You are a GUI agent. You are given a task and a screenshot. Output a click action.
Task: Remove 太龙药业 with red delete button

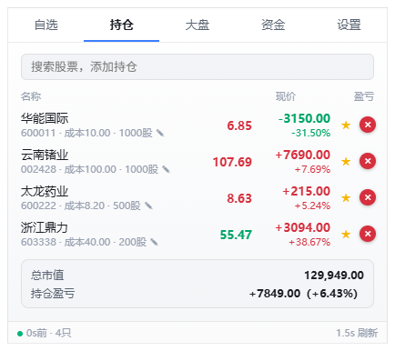coord(368,197)
